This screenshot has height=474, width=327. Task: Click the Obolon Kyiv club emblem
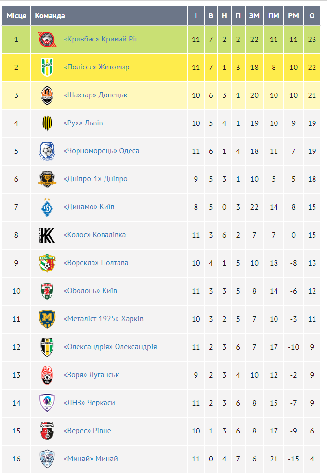point(47,291)
